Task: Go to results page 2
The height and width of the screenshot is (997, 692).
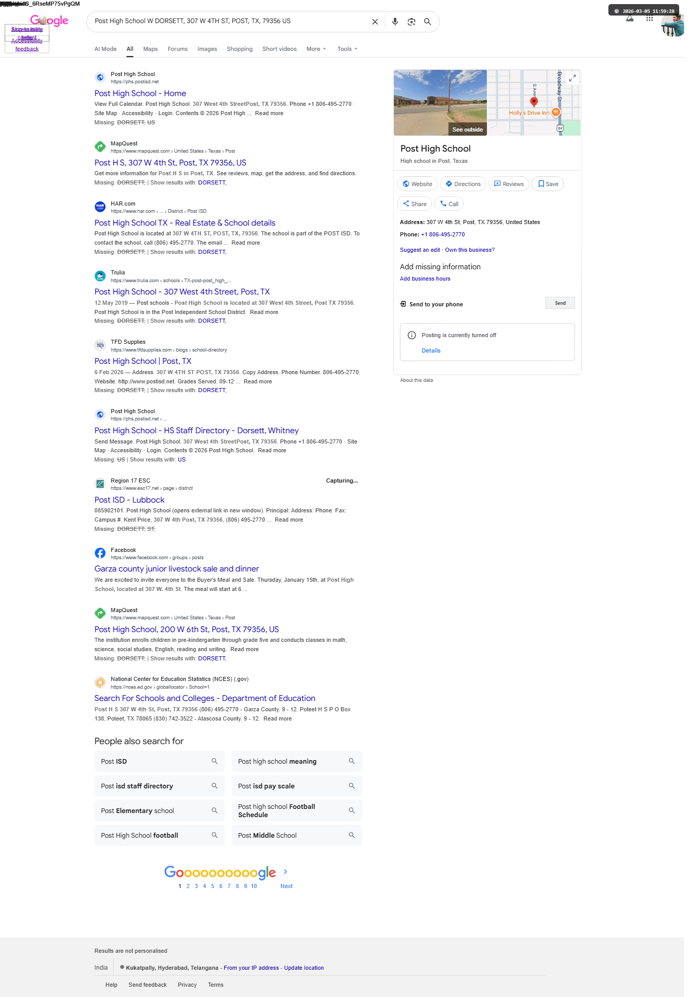Action: point(188,886)
